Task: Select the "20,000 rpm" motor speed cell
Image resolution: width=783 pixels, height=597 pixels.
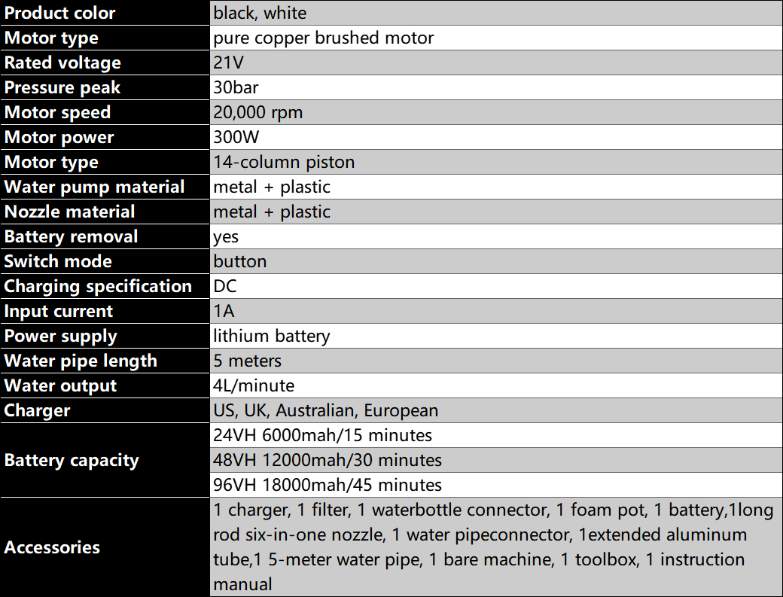Action: coord(258,112)
